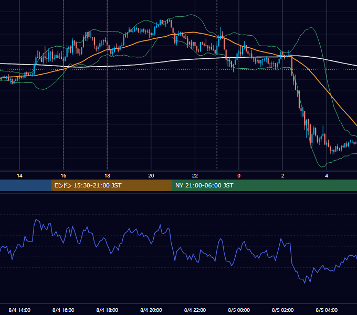The image size is (357, 315).
Task: Click hour label '18' on price chart axis
Action: 107,176
